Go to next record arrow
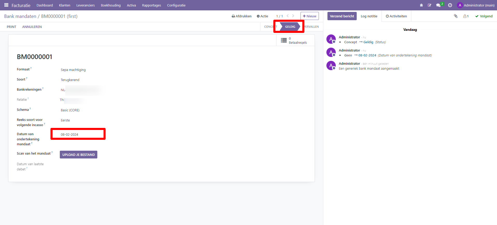Screen dimensions: 497x225 pos(293,16)
